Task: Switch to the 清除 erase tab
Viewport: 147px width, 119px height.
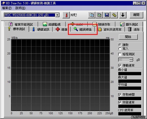Action: point(134,29)
